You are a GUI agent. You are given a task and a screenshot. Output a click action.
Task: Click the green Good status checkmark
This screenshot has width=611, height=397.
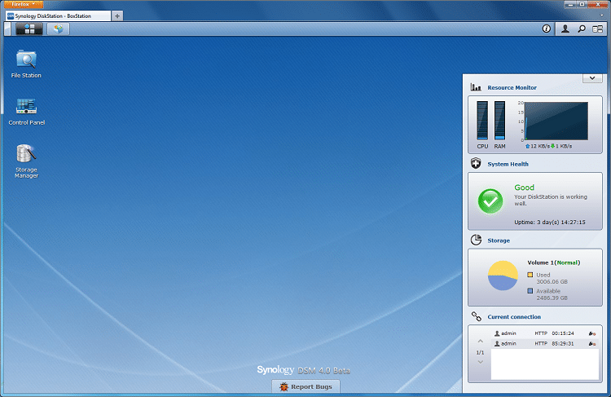(490, 201)
